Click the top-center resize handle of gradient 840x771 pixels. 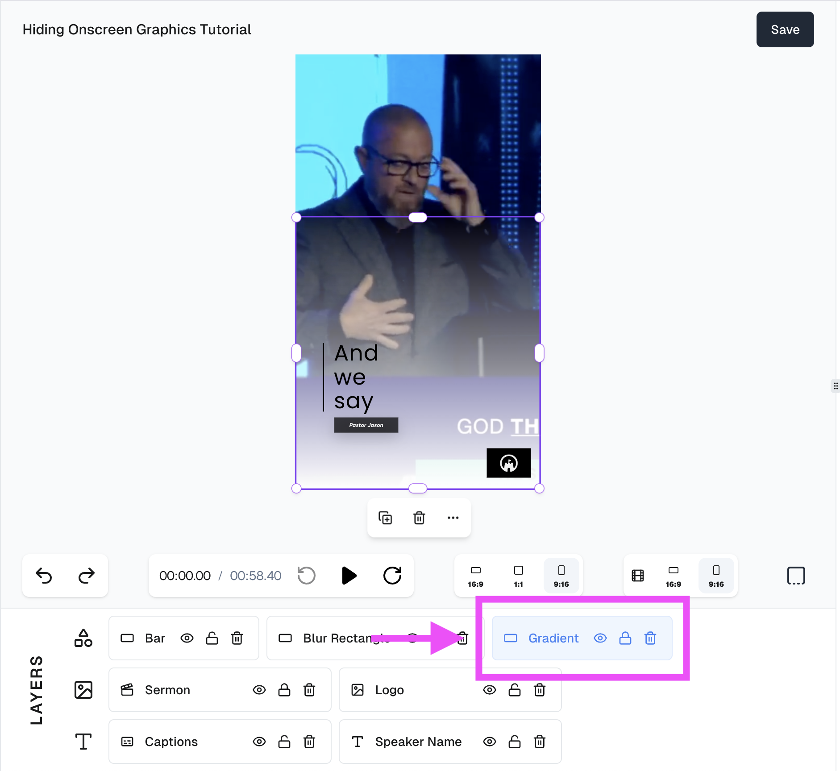[418, 217]
